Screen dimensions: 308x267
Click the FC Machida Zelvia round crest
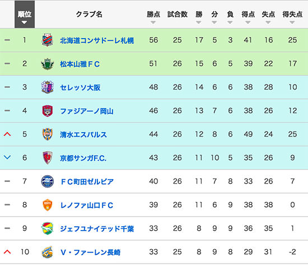coord(48,181)
